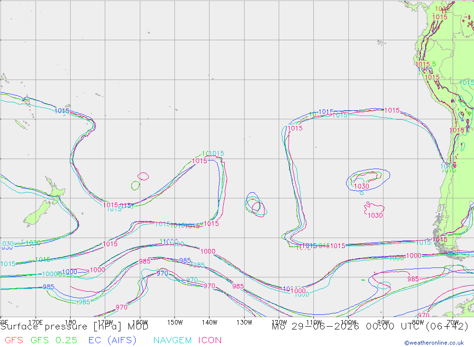The width and height of the screenshot is (474, 347).
Task: Click the 70W longitude axis label
Action: [453, 322]
